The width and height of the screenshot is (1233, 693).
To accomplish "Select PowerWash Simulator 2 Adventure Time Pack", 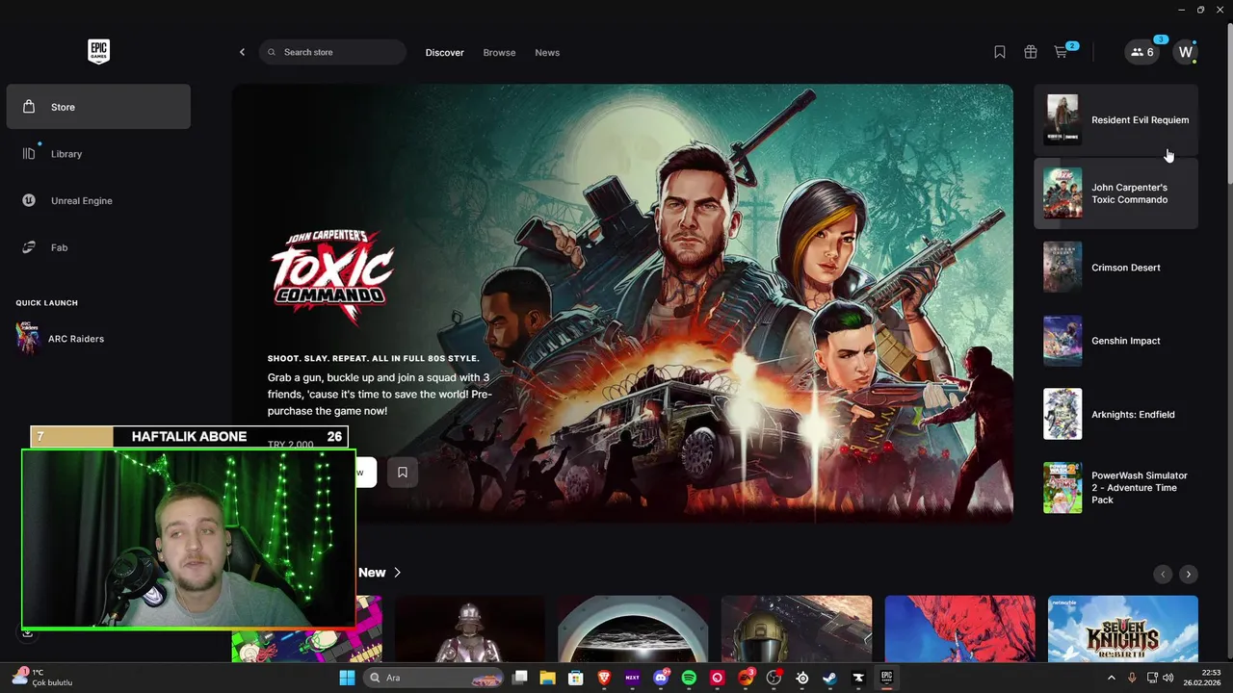I will point(1115,488).
